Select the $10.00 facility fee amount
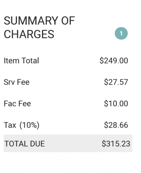Screen dimensions: 141x173 pyautogui.click(x=116, y=103)
